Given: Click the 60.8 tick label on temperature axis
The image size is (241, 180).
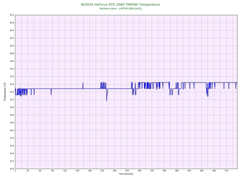Looking at the screenshot, I should (12, 53).
